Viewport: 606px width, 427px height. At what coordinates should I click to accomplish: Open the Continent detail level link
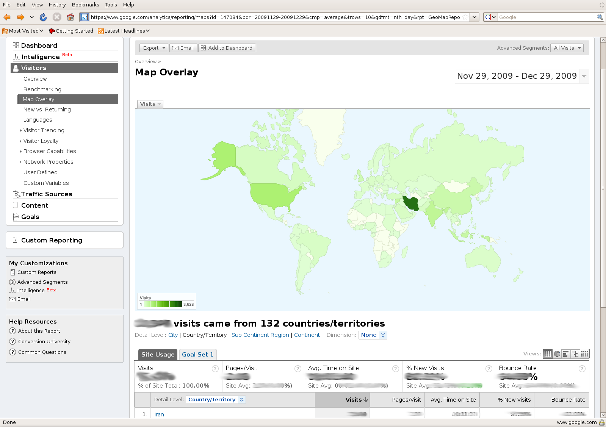click(x=307, y=335)
